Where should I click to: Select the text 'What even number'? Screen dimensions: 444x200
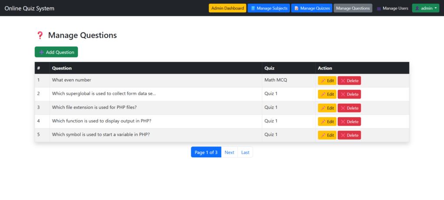point(72,80)
